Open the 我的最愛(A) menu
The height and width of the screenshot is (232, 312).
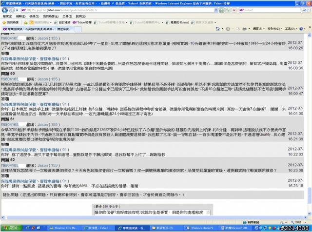coord(51,16)
